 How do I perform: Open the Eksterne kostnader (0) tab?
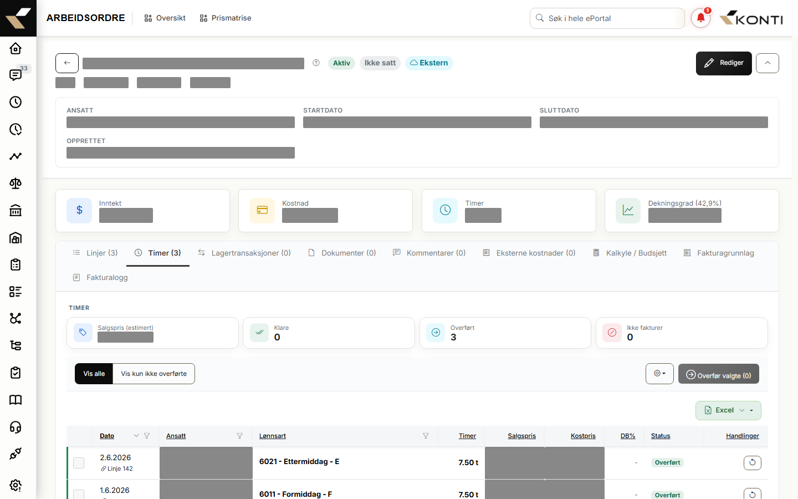pos(529,253)
